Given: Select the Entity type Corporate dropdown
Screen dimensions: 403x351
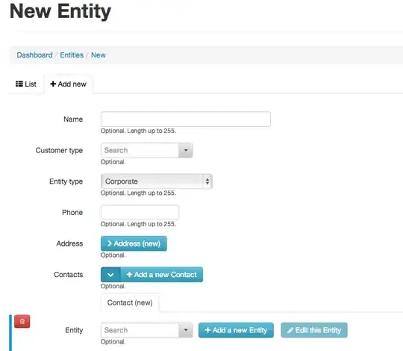Looking at the screenshot, I should coord(157,181).
